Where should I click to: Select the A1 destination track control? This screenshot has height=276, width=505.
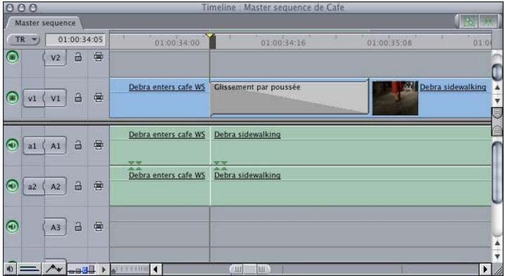(x=55, y=146)
